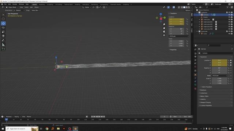Viewport: 234px width, 131px height.
Task: Open Orientation Default dropdown
Action: (x=19, y=11)
